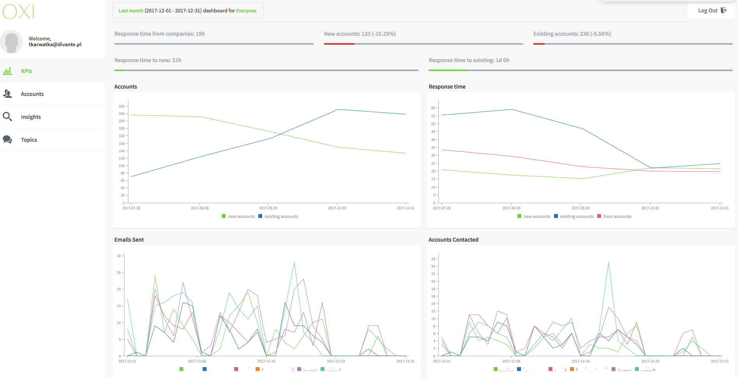Click green legend swatch under Accounts Contacted chart
Viewport: 738px width, 378px height.
(x=496, y=369)
